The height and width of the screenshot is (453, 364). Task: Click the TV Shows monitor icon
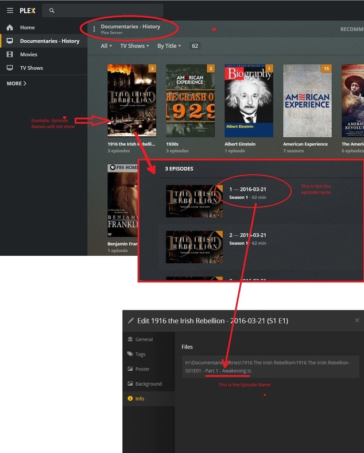(10, 68)
